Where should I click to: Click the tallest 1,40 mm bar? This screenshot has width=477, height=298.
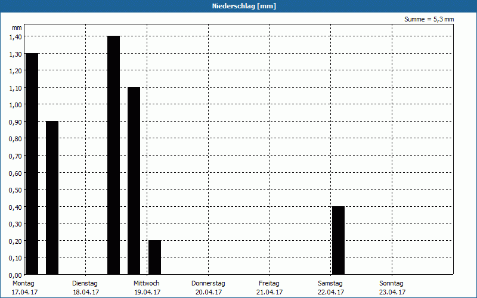coord(113,156)
